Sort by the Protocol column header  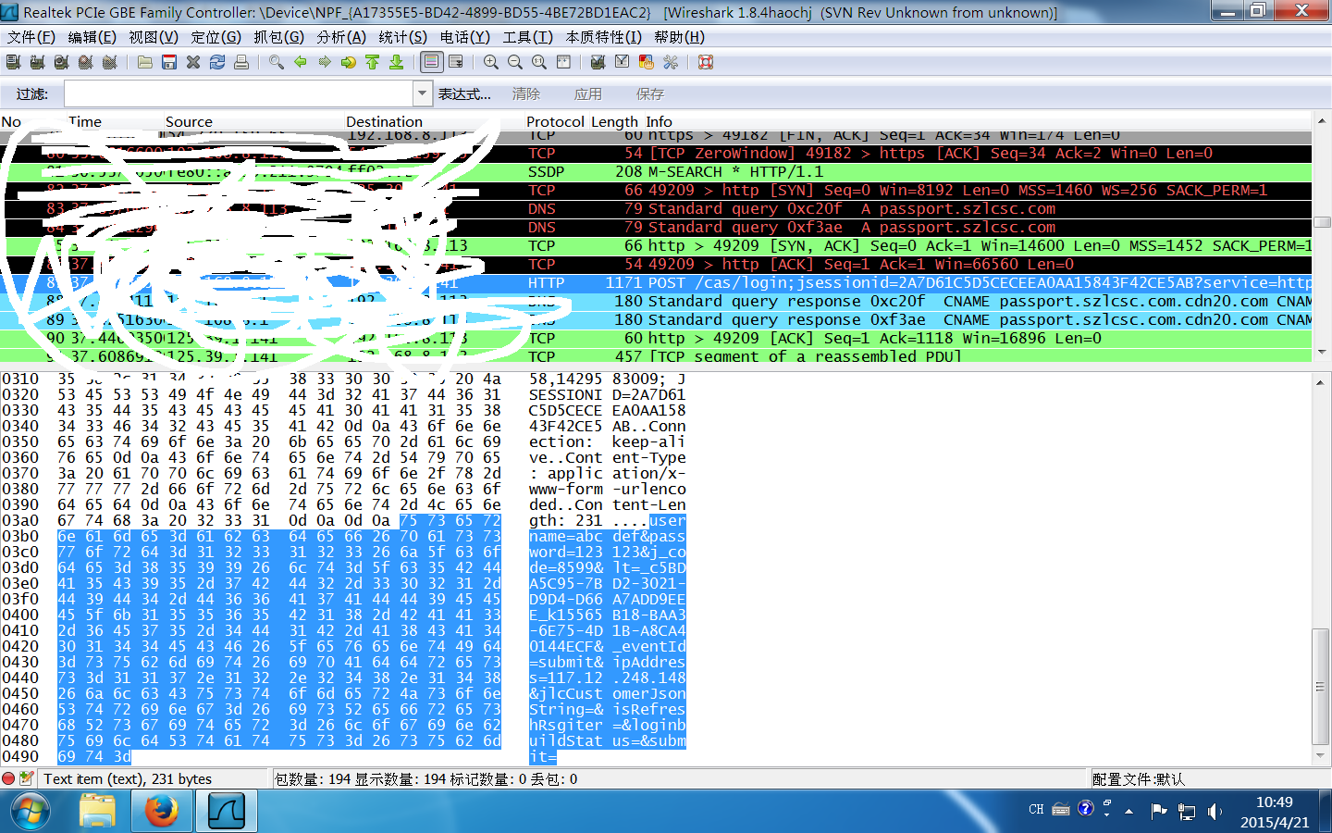[x=555, y=121]
